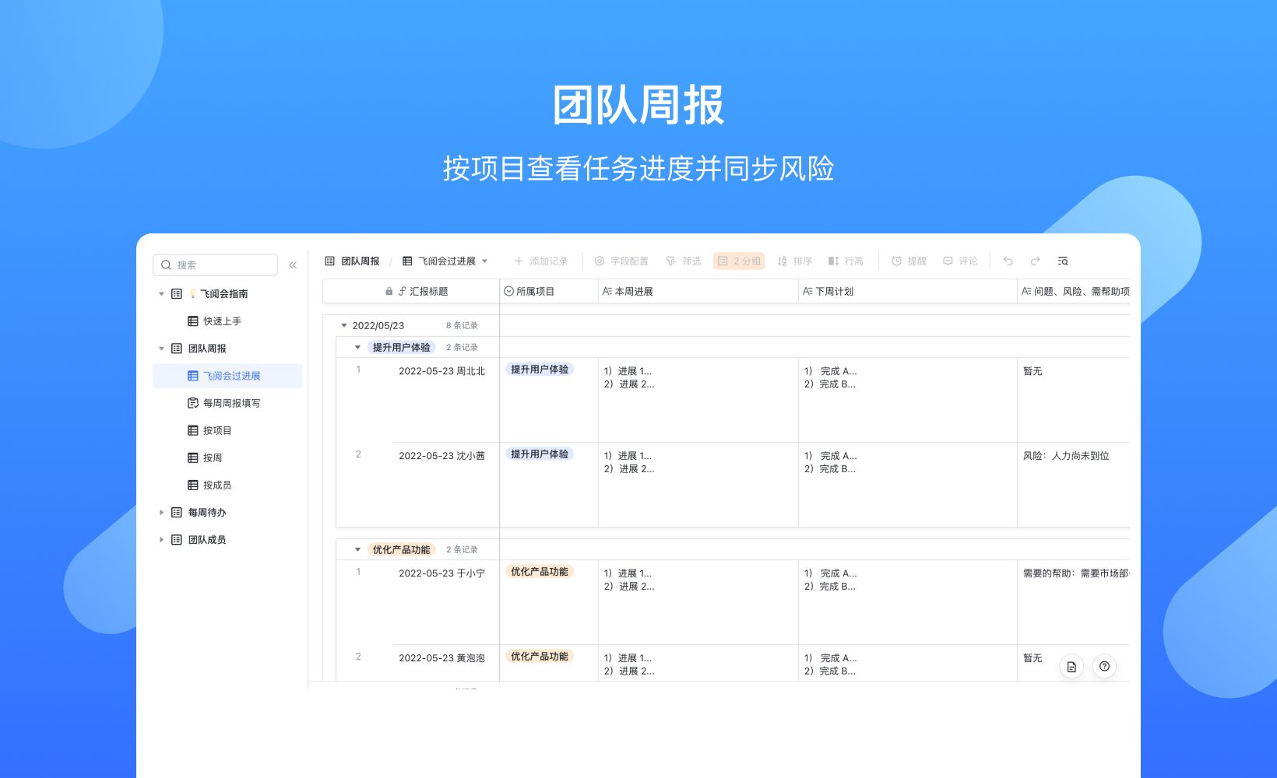Screen dimensions: 1277x778
Task: Open the 行高 row height tool
Action: [x=846, y=261]
